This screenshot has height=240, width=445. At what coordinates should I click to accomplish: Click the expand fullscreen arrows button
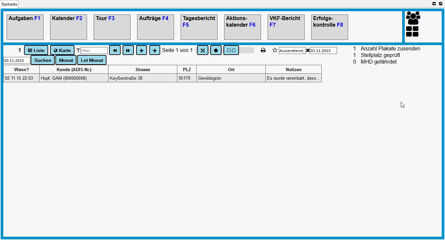pos(203,50)
